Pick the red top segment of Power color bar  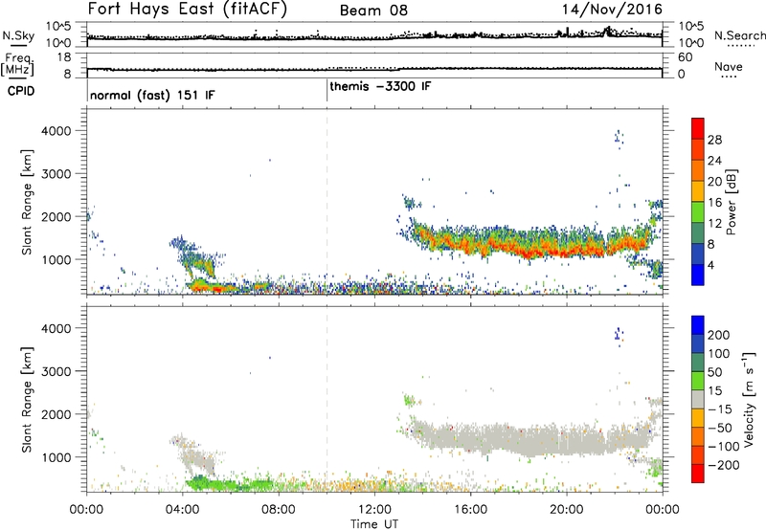click(698, 128)
